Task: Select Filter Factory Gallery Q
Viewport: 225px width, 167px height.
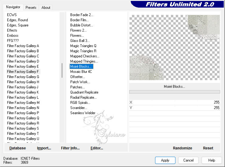Action: pos(23,118)
